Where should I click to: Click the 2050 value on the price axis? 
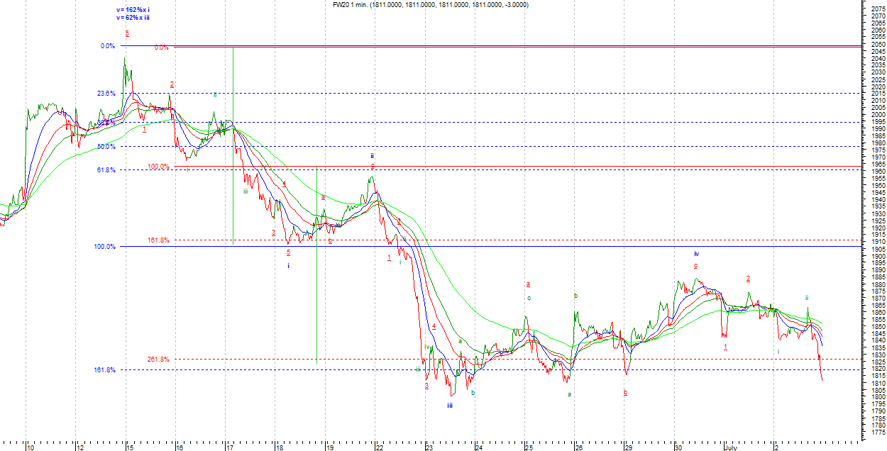click(x=878, y=44)
